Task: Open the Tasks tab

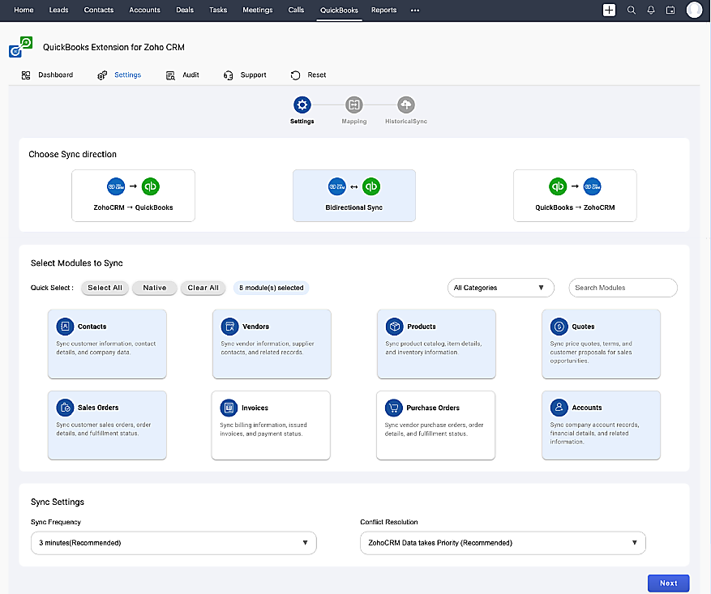Action: (218, 10)
